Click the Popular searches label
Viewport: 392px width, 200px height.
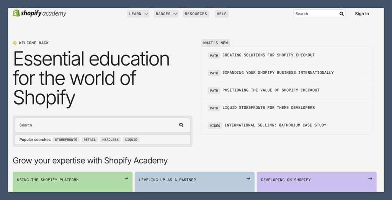pyautogui.click(x=35, y=140)
